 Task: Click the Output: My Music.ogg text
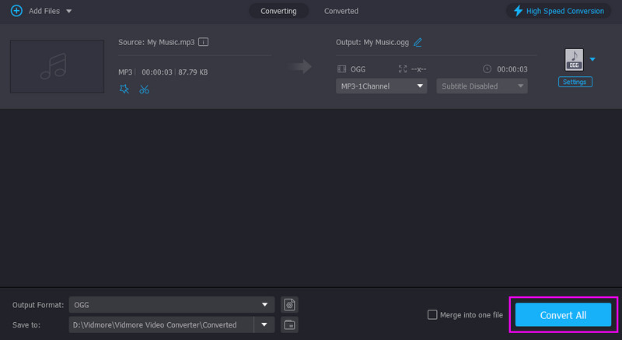point(372,42)
